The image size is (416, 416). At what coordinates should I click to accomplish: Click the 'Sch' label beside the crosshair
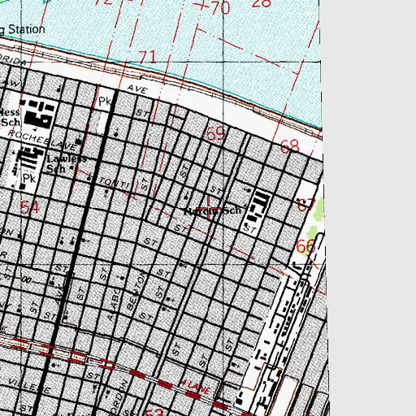[232, 210]
